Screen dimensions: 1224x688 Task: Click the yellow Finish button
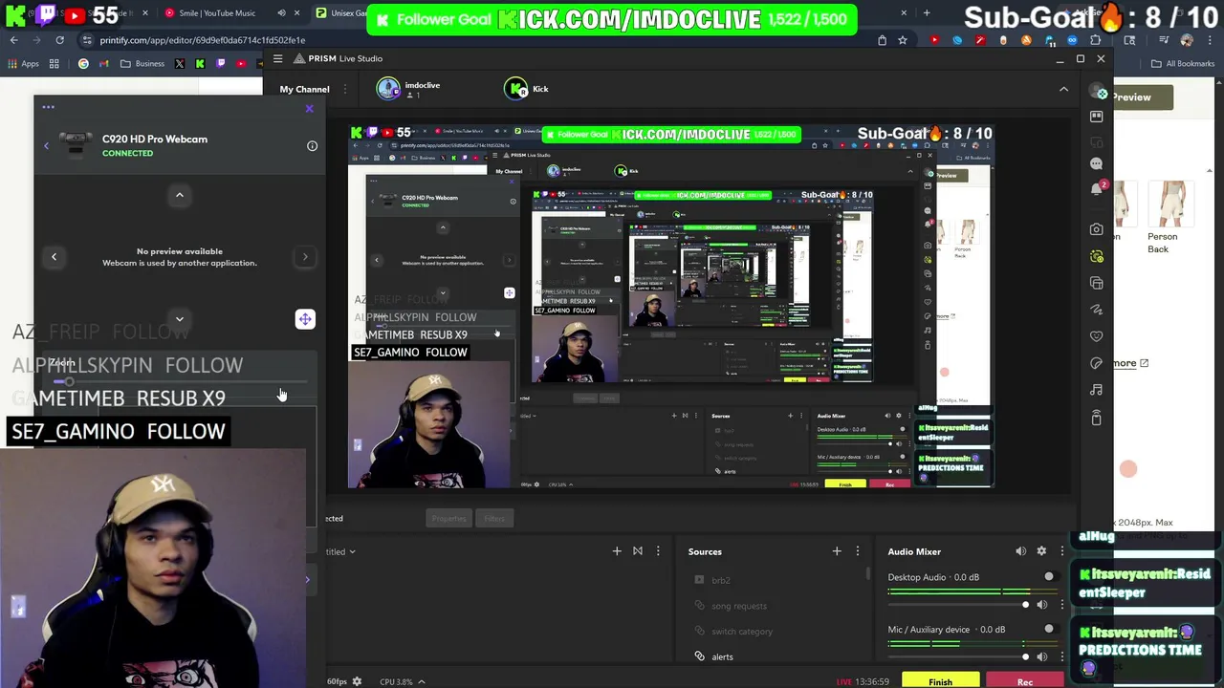point(940,681)
